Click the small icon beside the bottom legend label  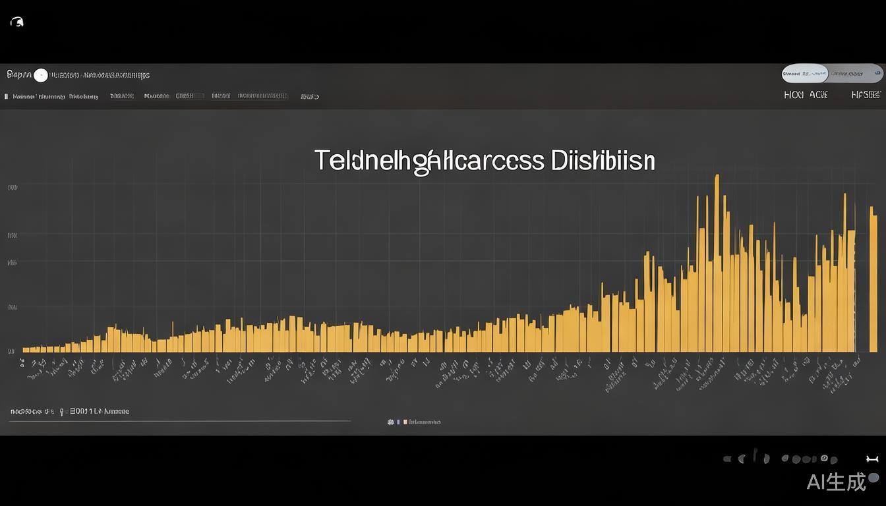390,422
